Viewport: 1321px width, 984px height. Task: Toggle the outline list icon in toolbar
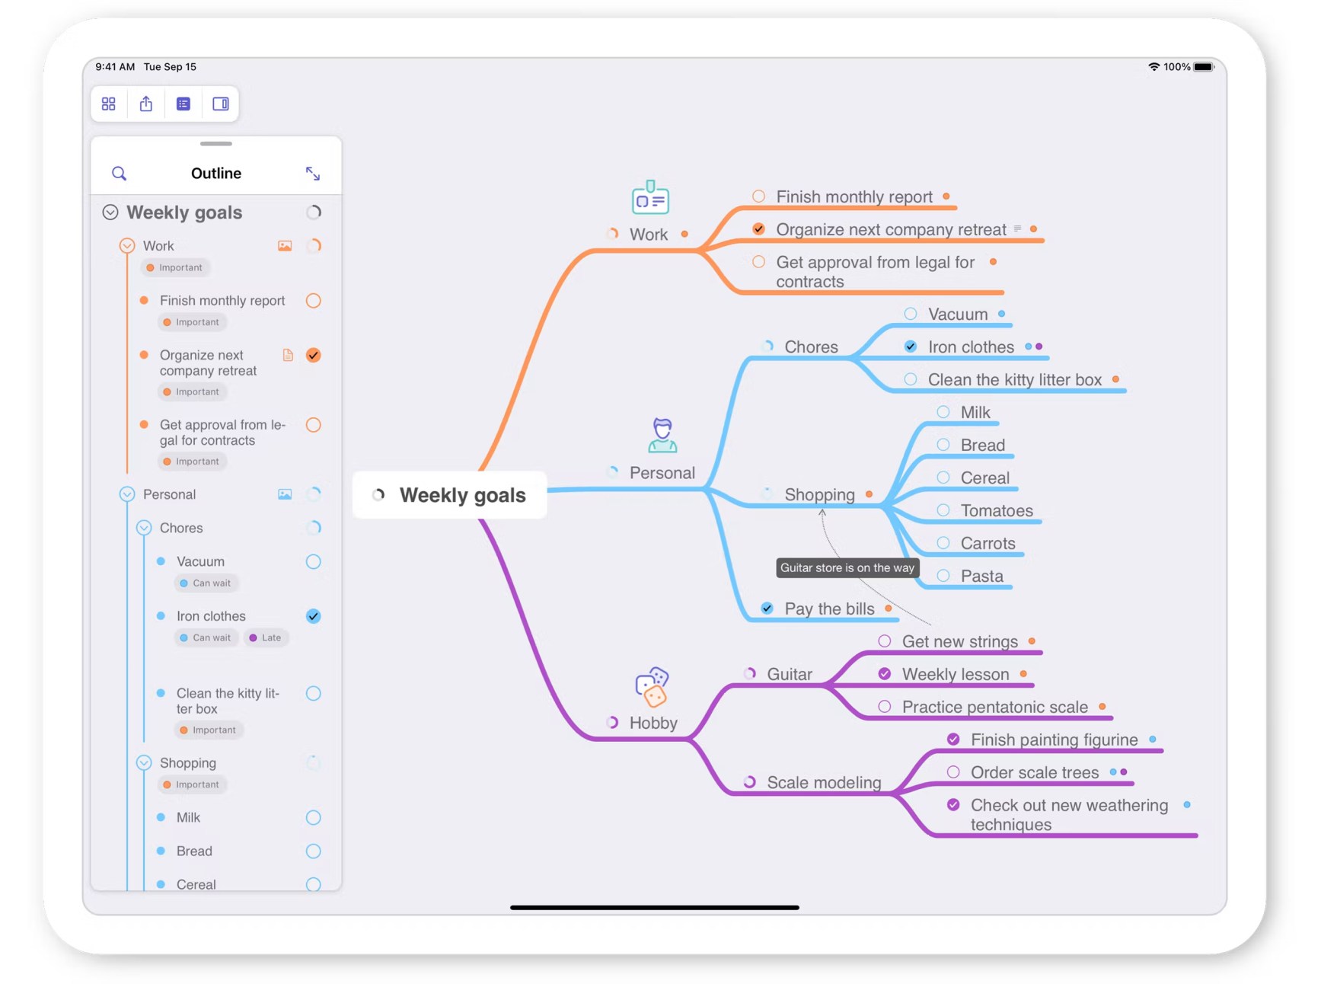click(x=183, y=104)
